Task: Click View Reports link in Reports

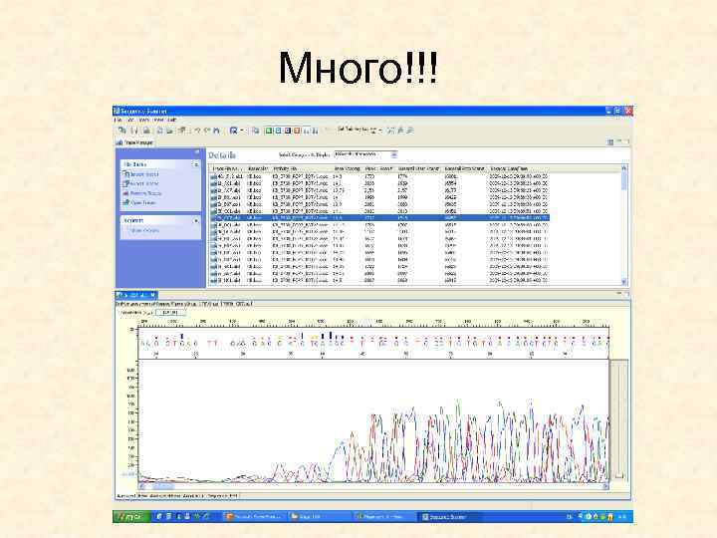Action: pyautogui.click(x=143, y=230)
